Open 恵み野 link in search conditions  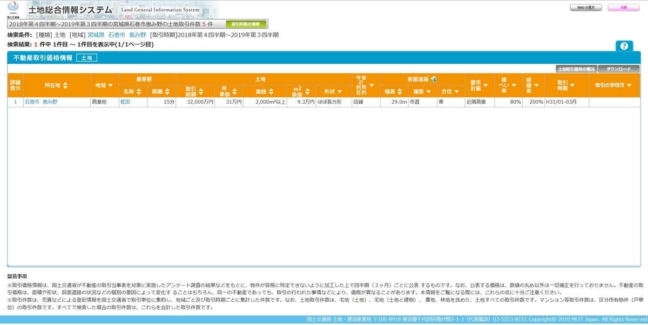click(137, 35)
